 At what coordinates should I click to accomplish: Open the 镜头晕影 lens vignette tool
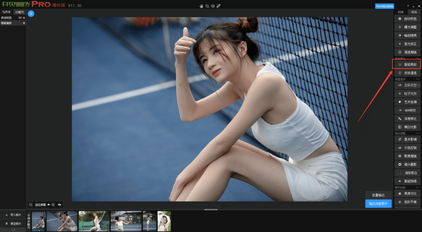[406, 164]
